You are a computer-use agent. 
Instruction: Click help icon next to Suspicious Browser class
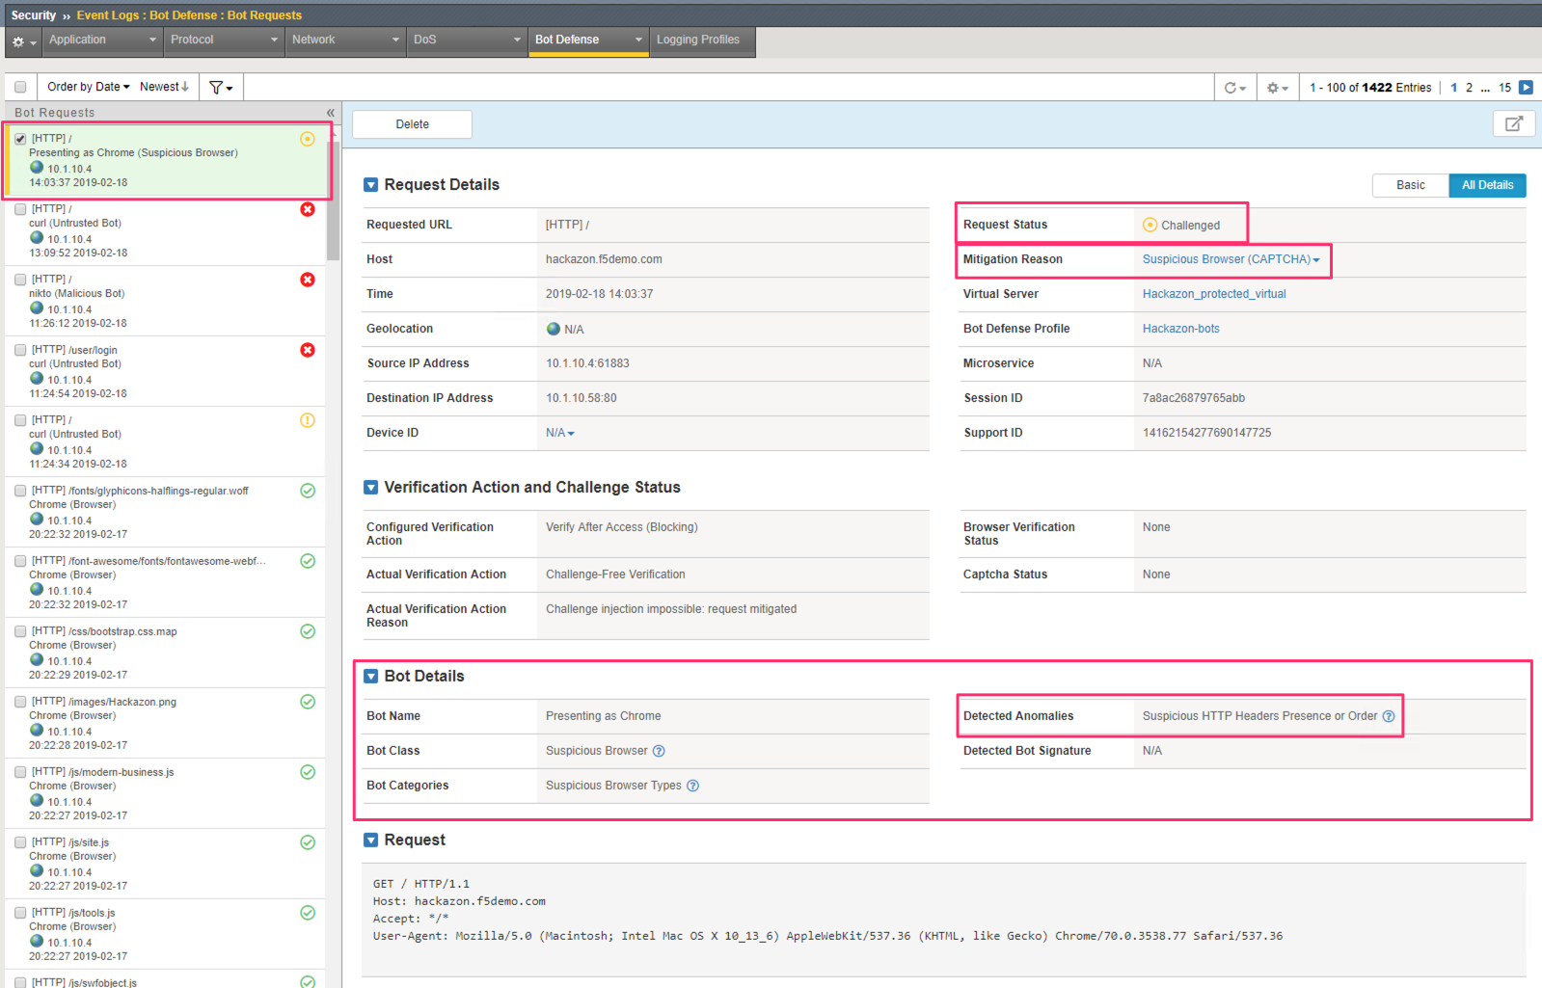point(659,751)
